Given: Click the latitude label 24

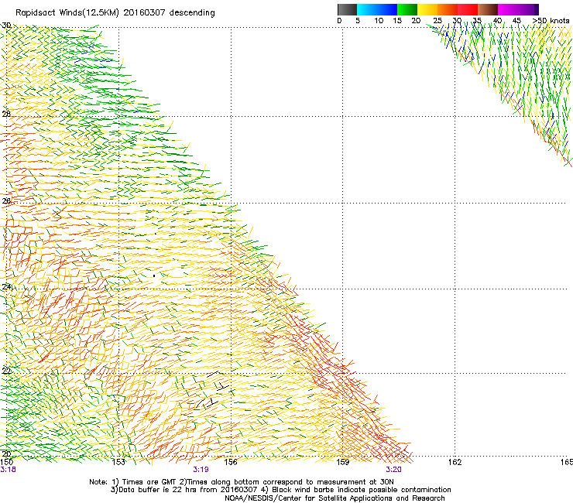Looking at the screenshot, I should pos(6,287).
